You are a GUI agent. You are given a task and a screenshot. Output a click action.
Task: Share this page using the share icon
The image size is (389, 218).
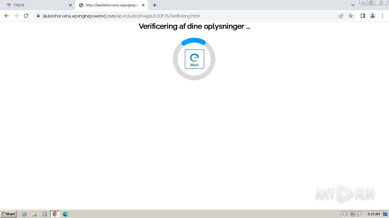341,16
